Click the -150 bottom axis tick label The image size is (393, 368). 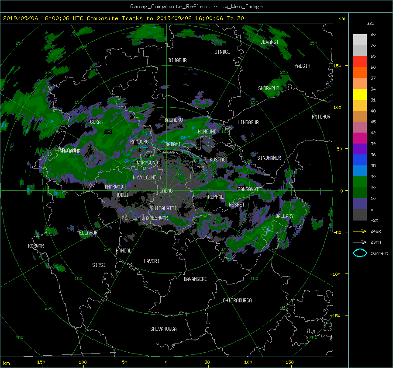pyautogui.click(x=40, y=362)
